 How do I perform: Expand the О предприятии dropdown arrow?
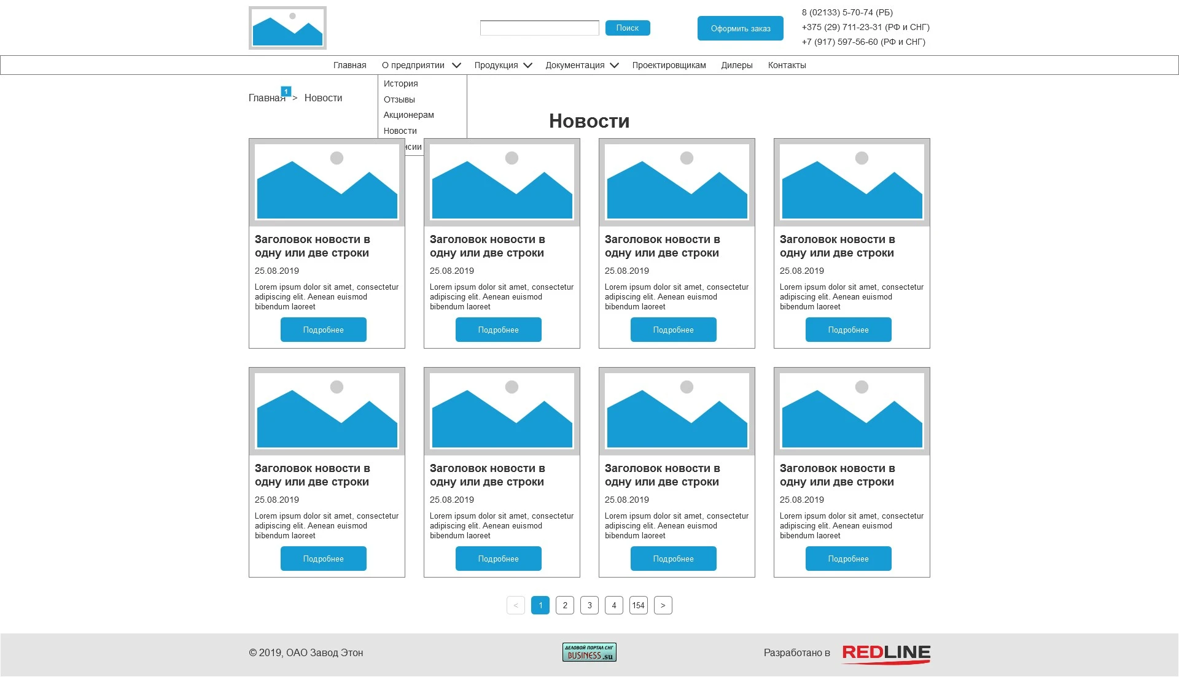[456, 65]
